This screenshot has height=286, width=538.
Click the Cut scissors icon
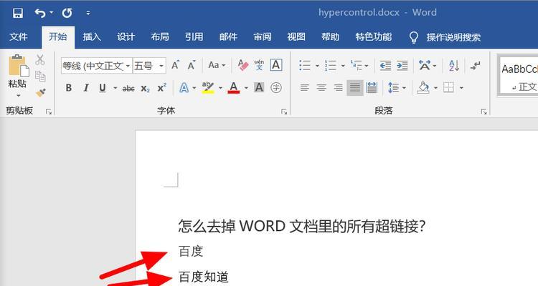point(40,60)
